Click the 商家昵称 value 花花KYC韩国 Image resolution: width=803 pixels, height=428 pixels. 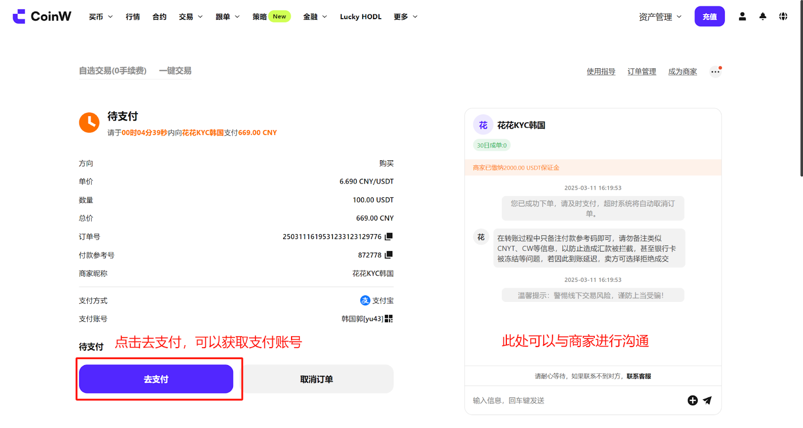point(373,274)
